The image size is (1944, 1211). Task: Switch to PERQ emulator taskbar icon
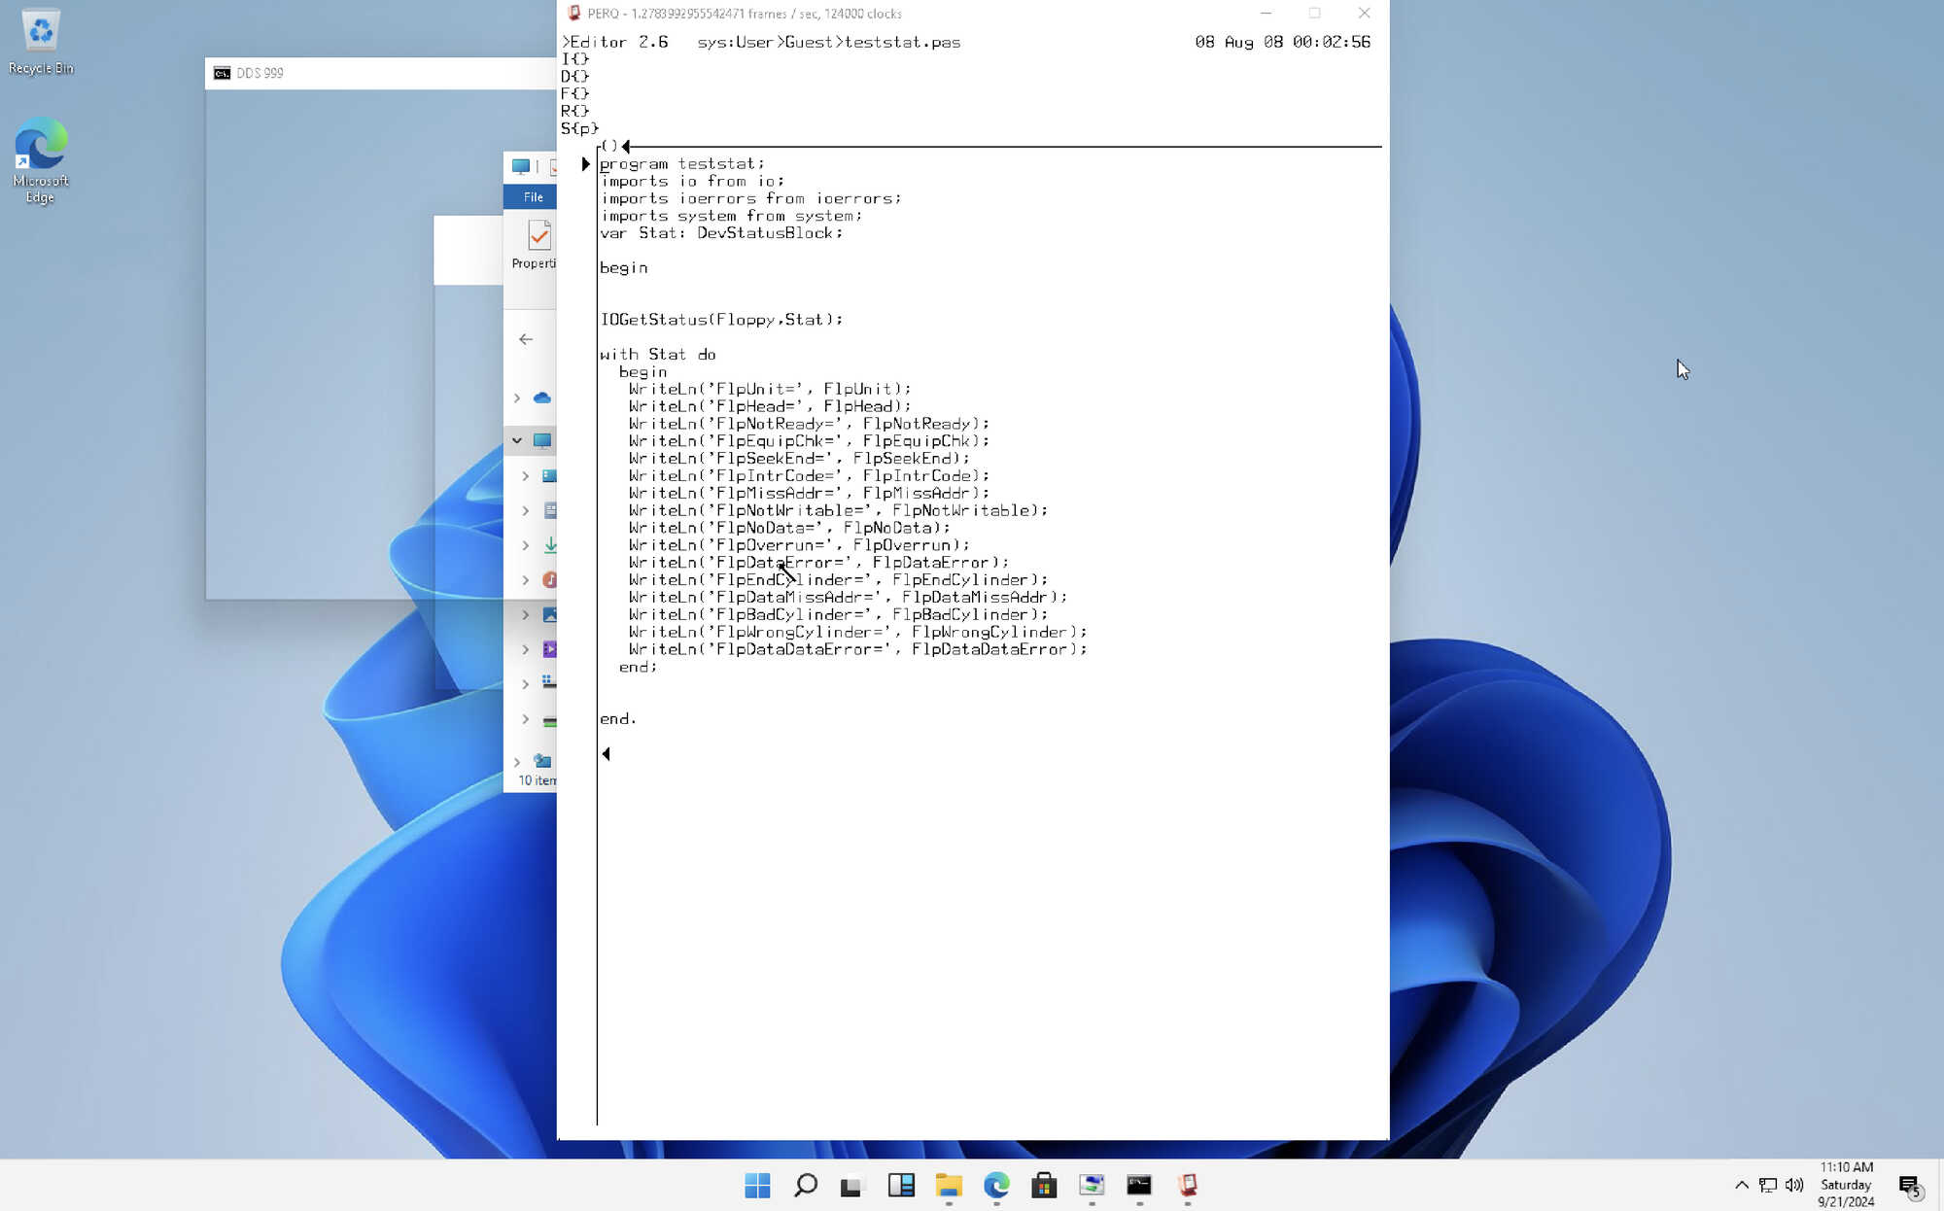point(1187,1185)
